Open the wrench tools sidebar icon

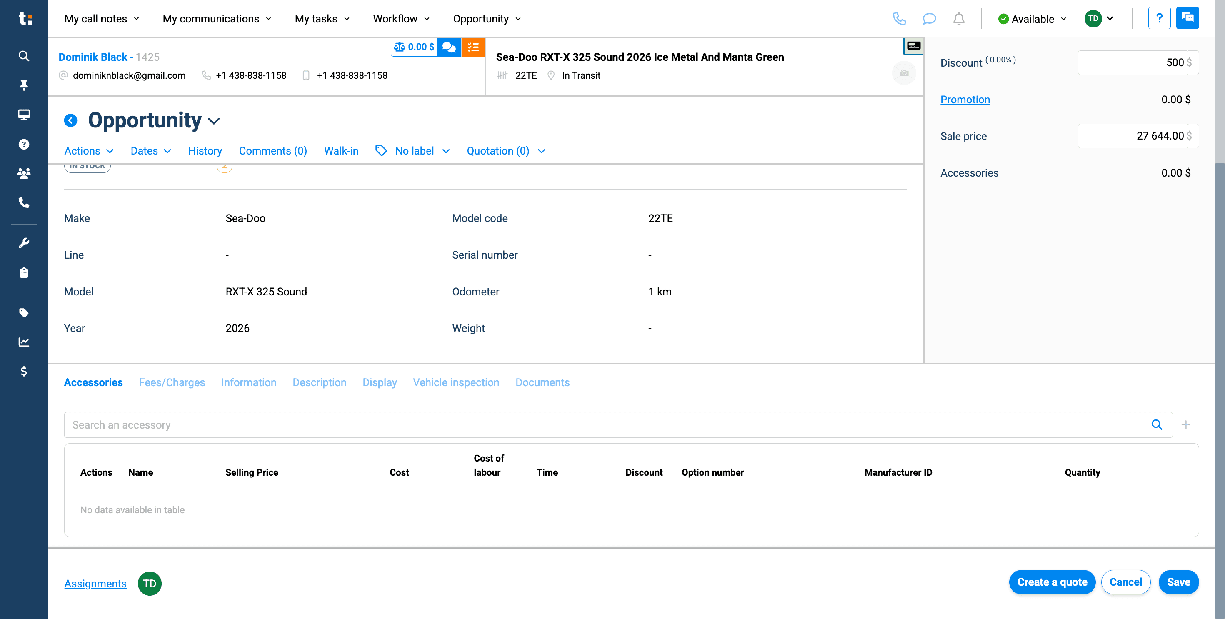(x=24, y=243)
